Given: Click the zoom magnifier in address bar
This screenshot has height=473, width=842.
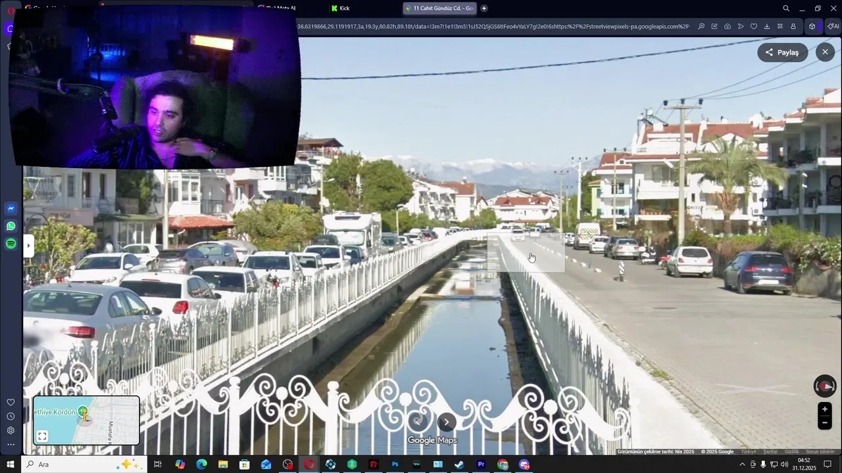Looking at the screenshot, I should click(x=701, y=26).
